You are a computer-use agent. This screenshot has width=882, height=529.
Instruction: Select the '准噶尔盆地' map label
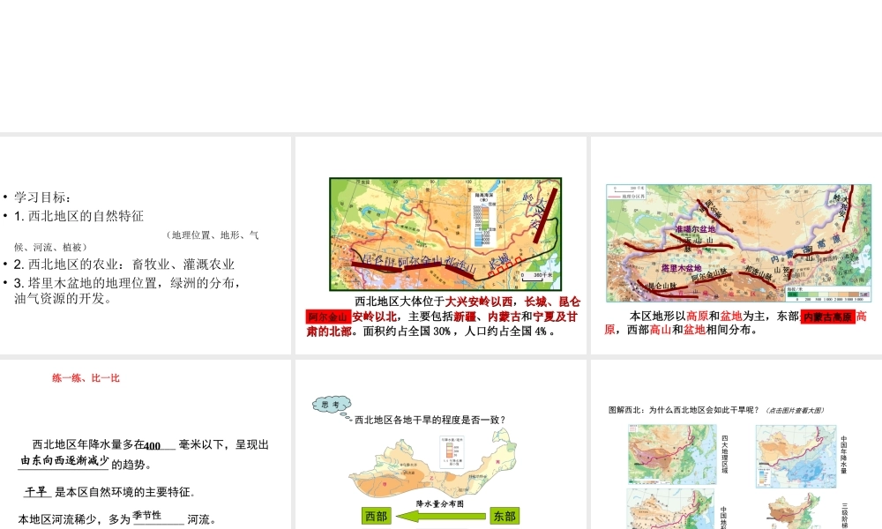coord(695,229)
